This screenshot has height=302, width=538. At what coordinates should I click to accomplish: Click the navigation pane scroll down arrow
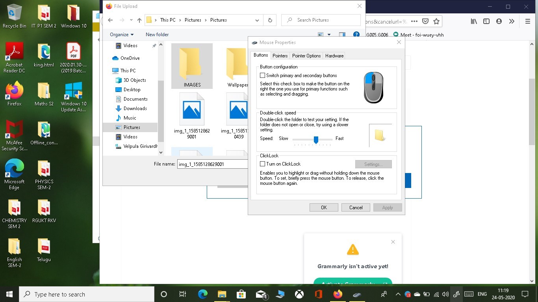[x=161, y=152]
